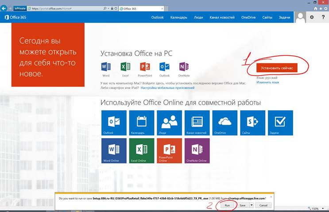This screenshot has height=212, width=329.
Task: Open the user profile avatar
Action: [300, 17]
